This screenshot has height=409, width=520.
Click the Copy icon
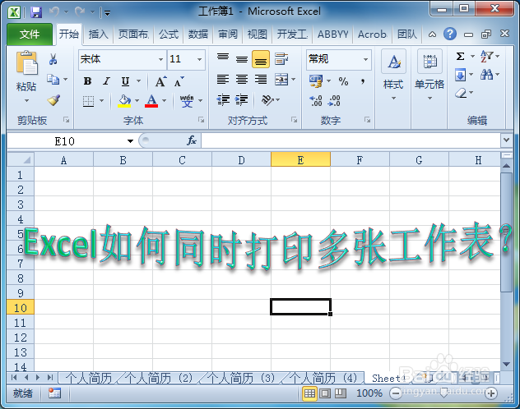coord(53,80)
